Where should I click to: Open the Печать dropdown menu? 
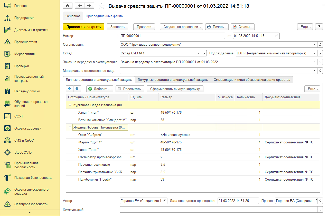pyautogui.click(x=217, y=27)
